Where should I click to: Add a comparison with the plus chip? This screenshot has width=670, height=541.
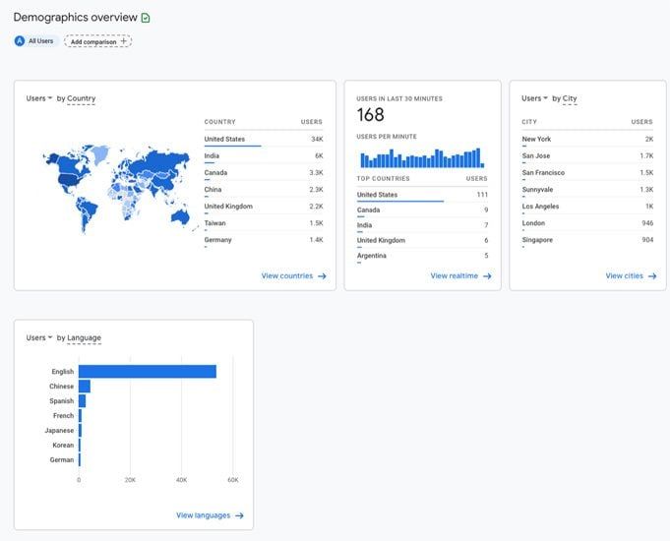(x=97, y=41)
